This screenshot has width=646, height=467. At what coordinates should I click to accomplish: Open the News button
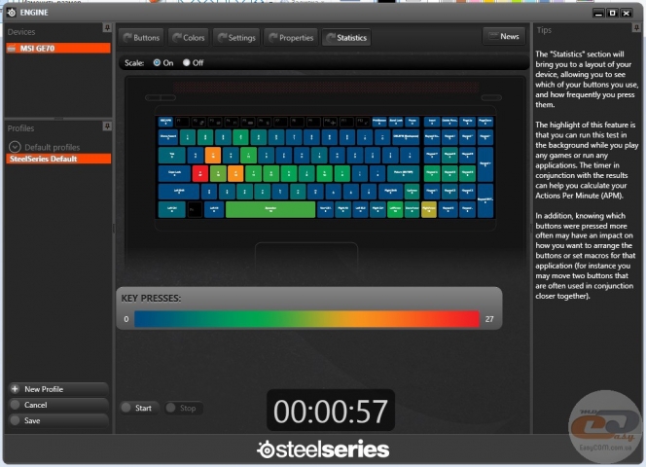click(504, 36)
